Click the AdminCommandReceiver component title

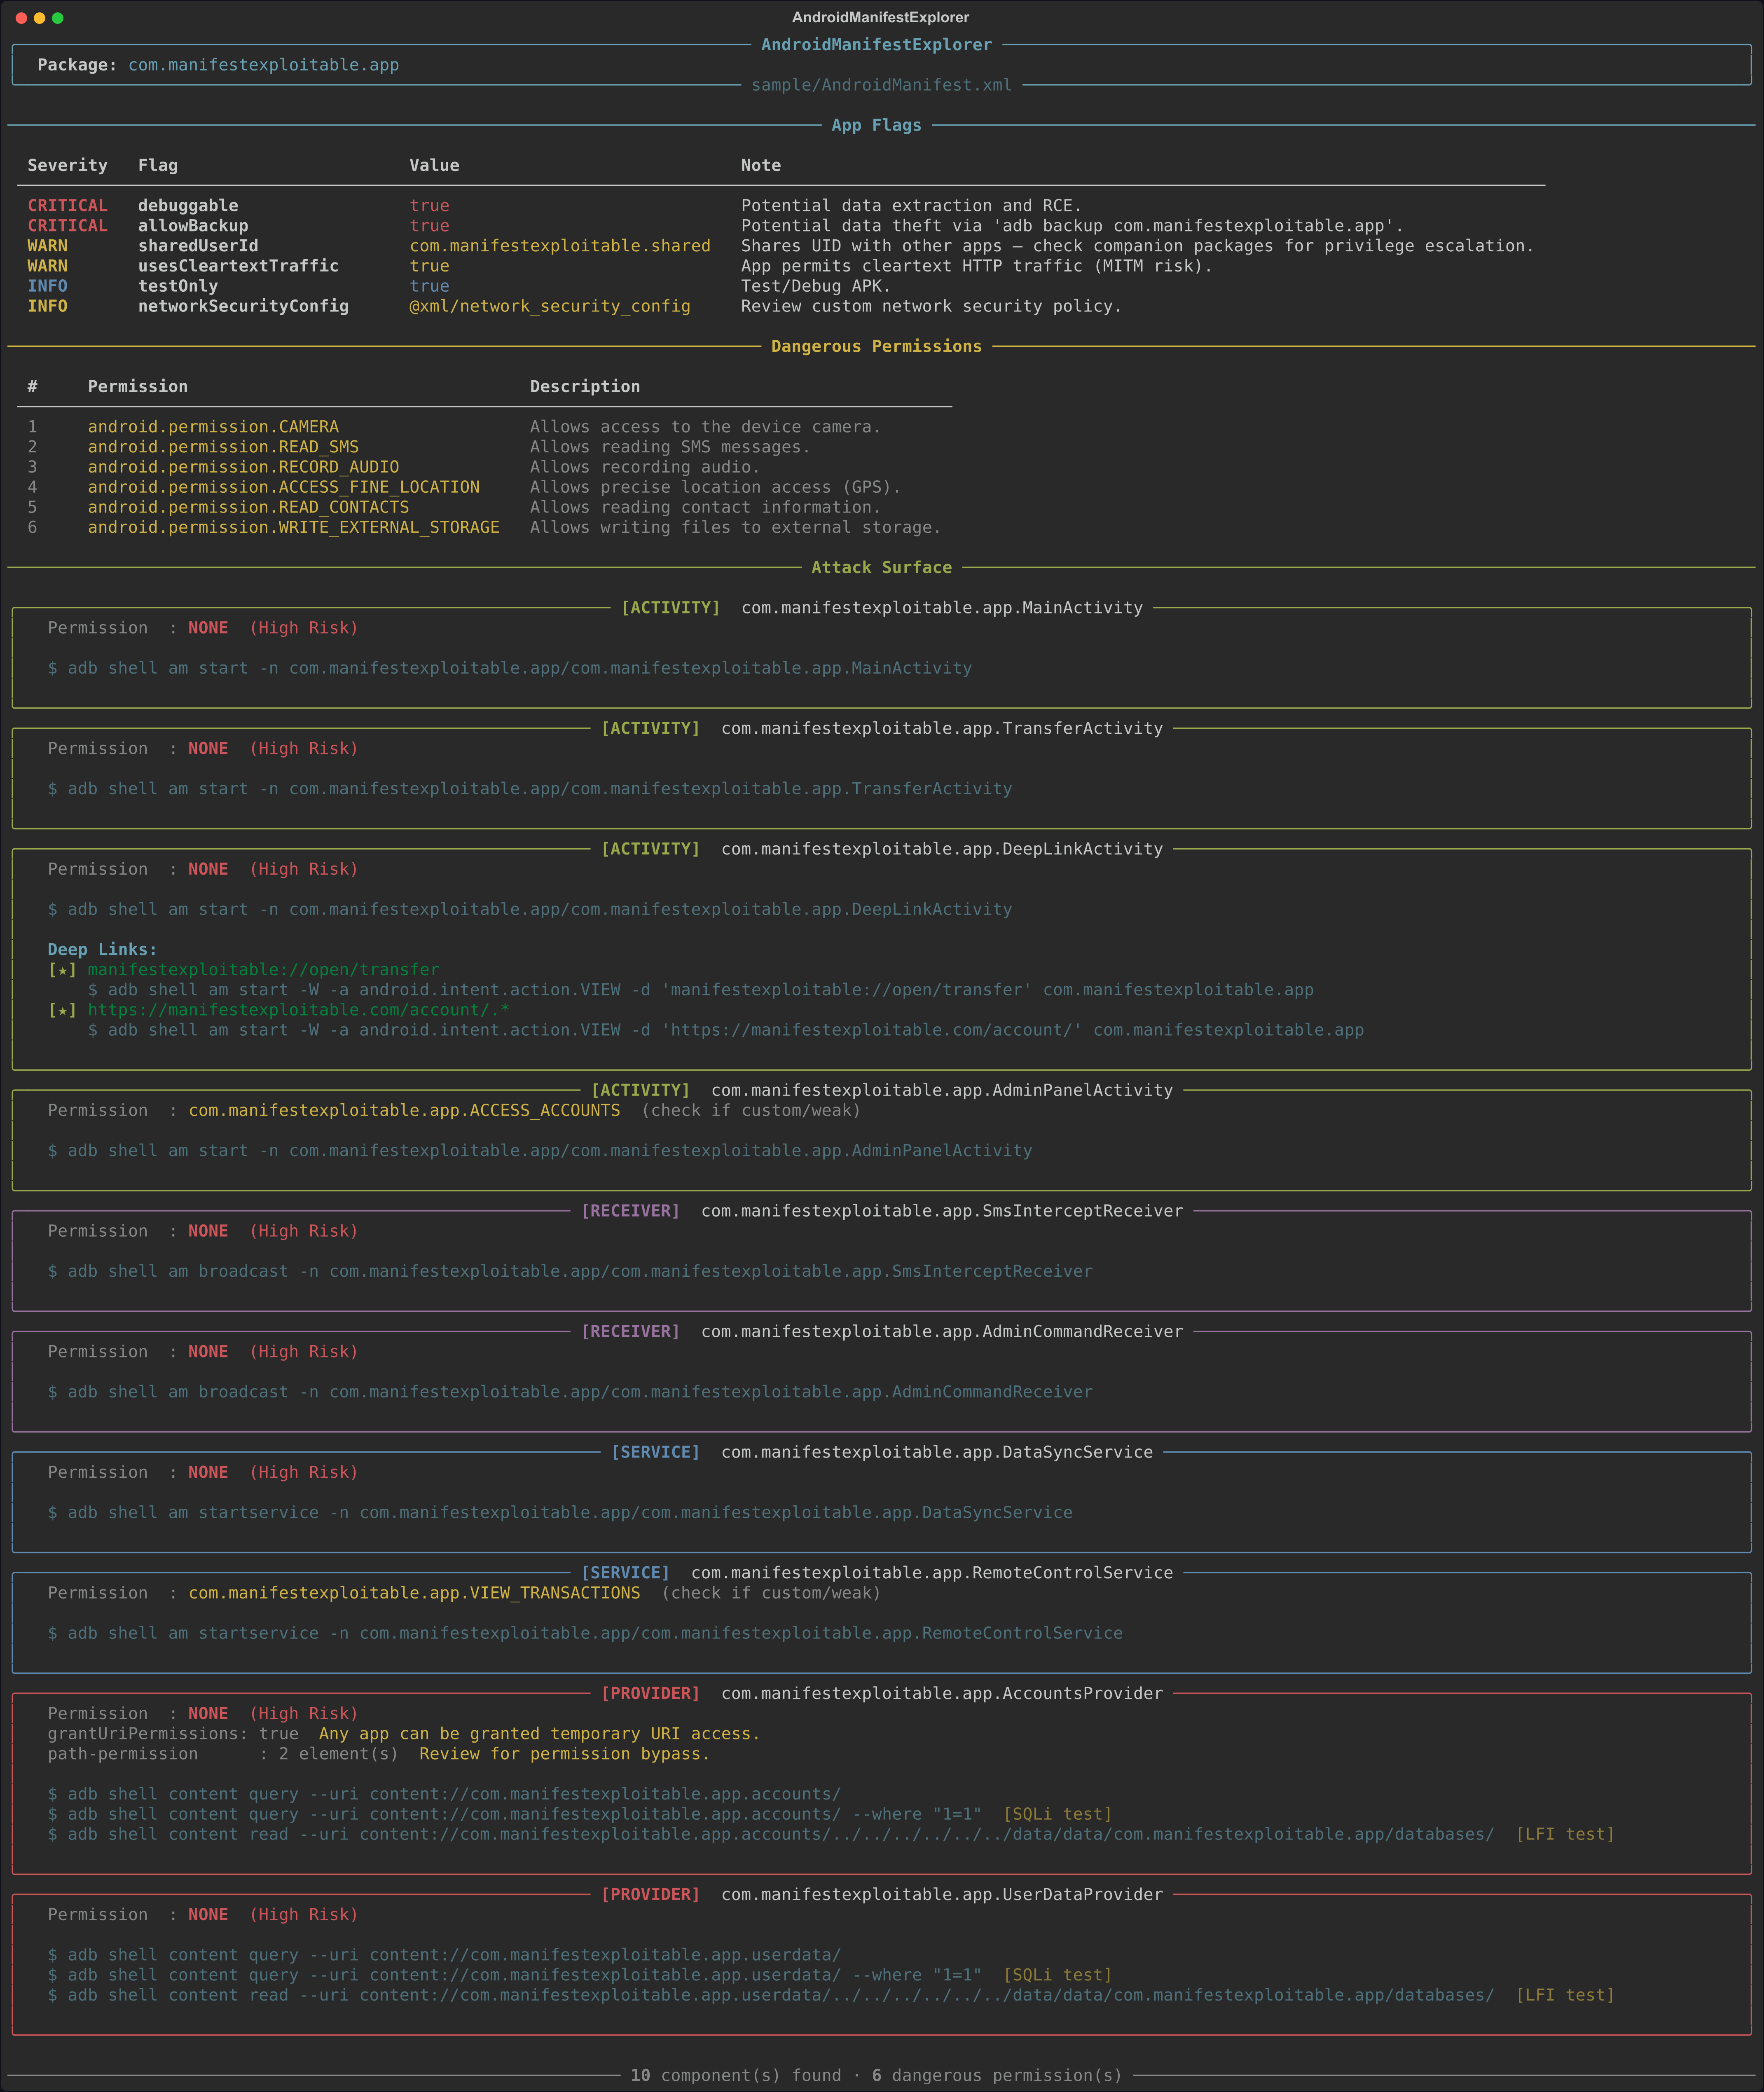pos(942,1331)
